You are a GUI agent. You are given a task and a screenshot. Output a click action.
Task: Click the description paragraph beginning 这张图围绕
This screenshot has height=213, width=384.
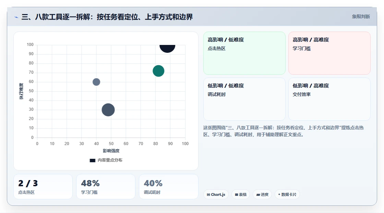[283, 131]
